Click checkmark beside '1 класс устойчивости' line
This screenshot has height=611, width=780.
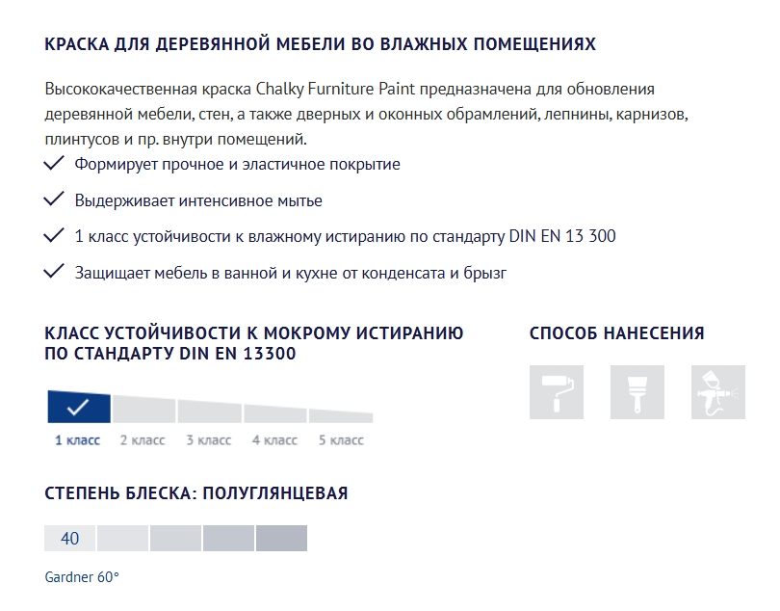click(54, 235)
